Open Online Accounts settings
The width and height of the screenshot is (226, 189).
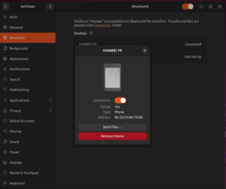[28, 121]
